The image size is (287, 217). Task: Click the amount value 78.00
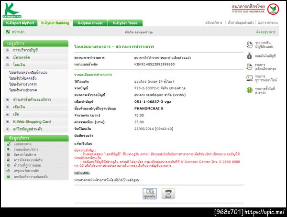[139, 115]
